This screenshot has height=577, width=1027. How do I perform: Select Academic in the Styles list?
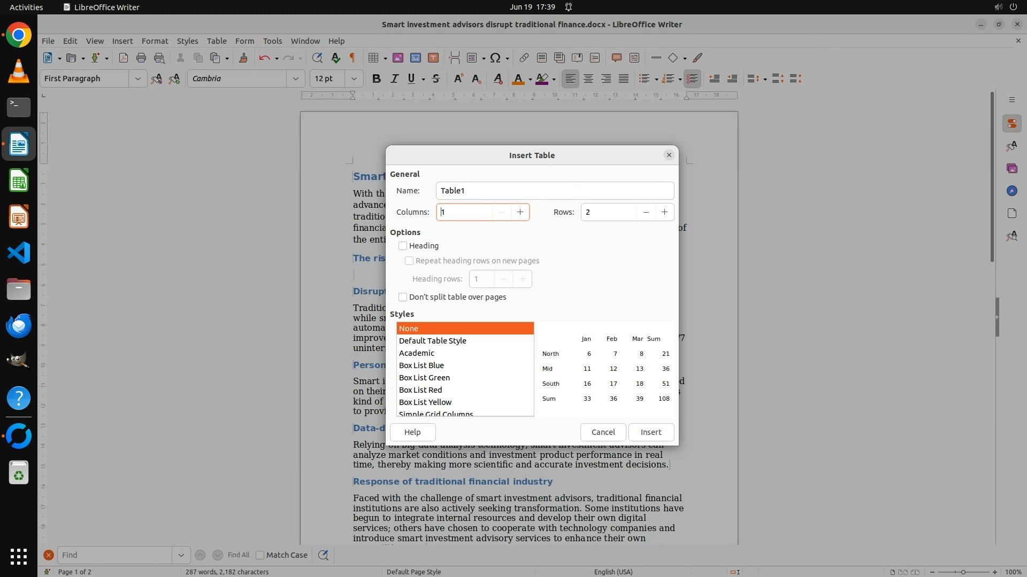click(417, 353)
